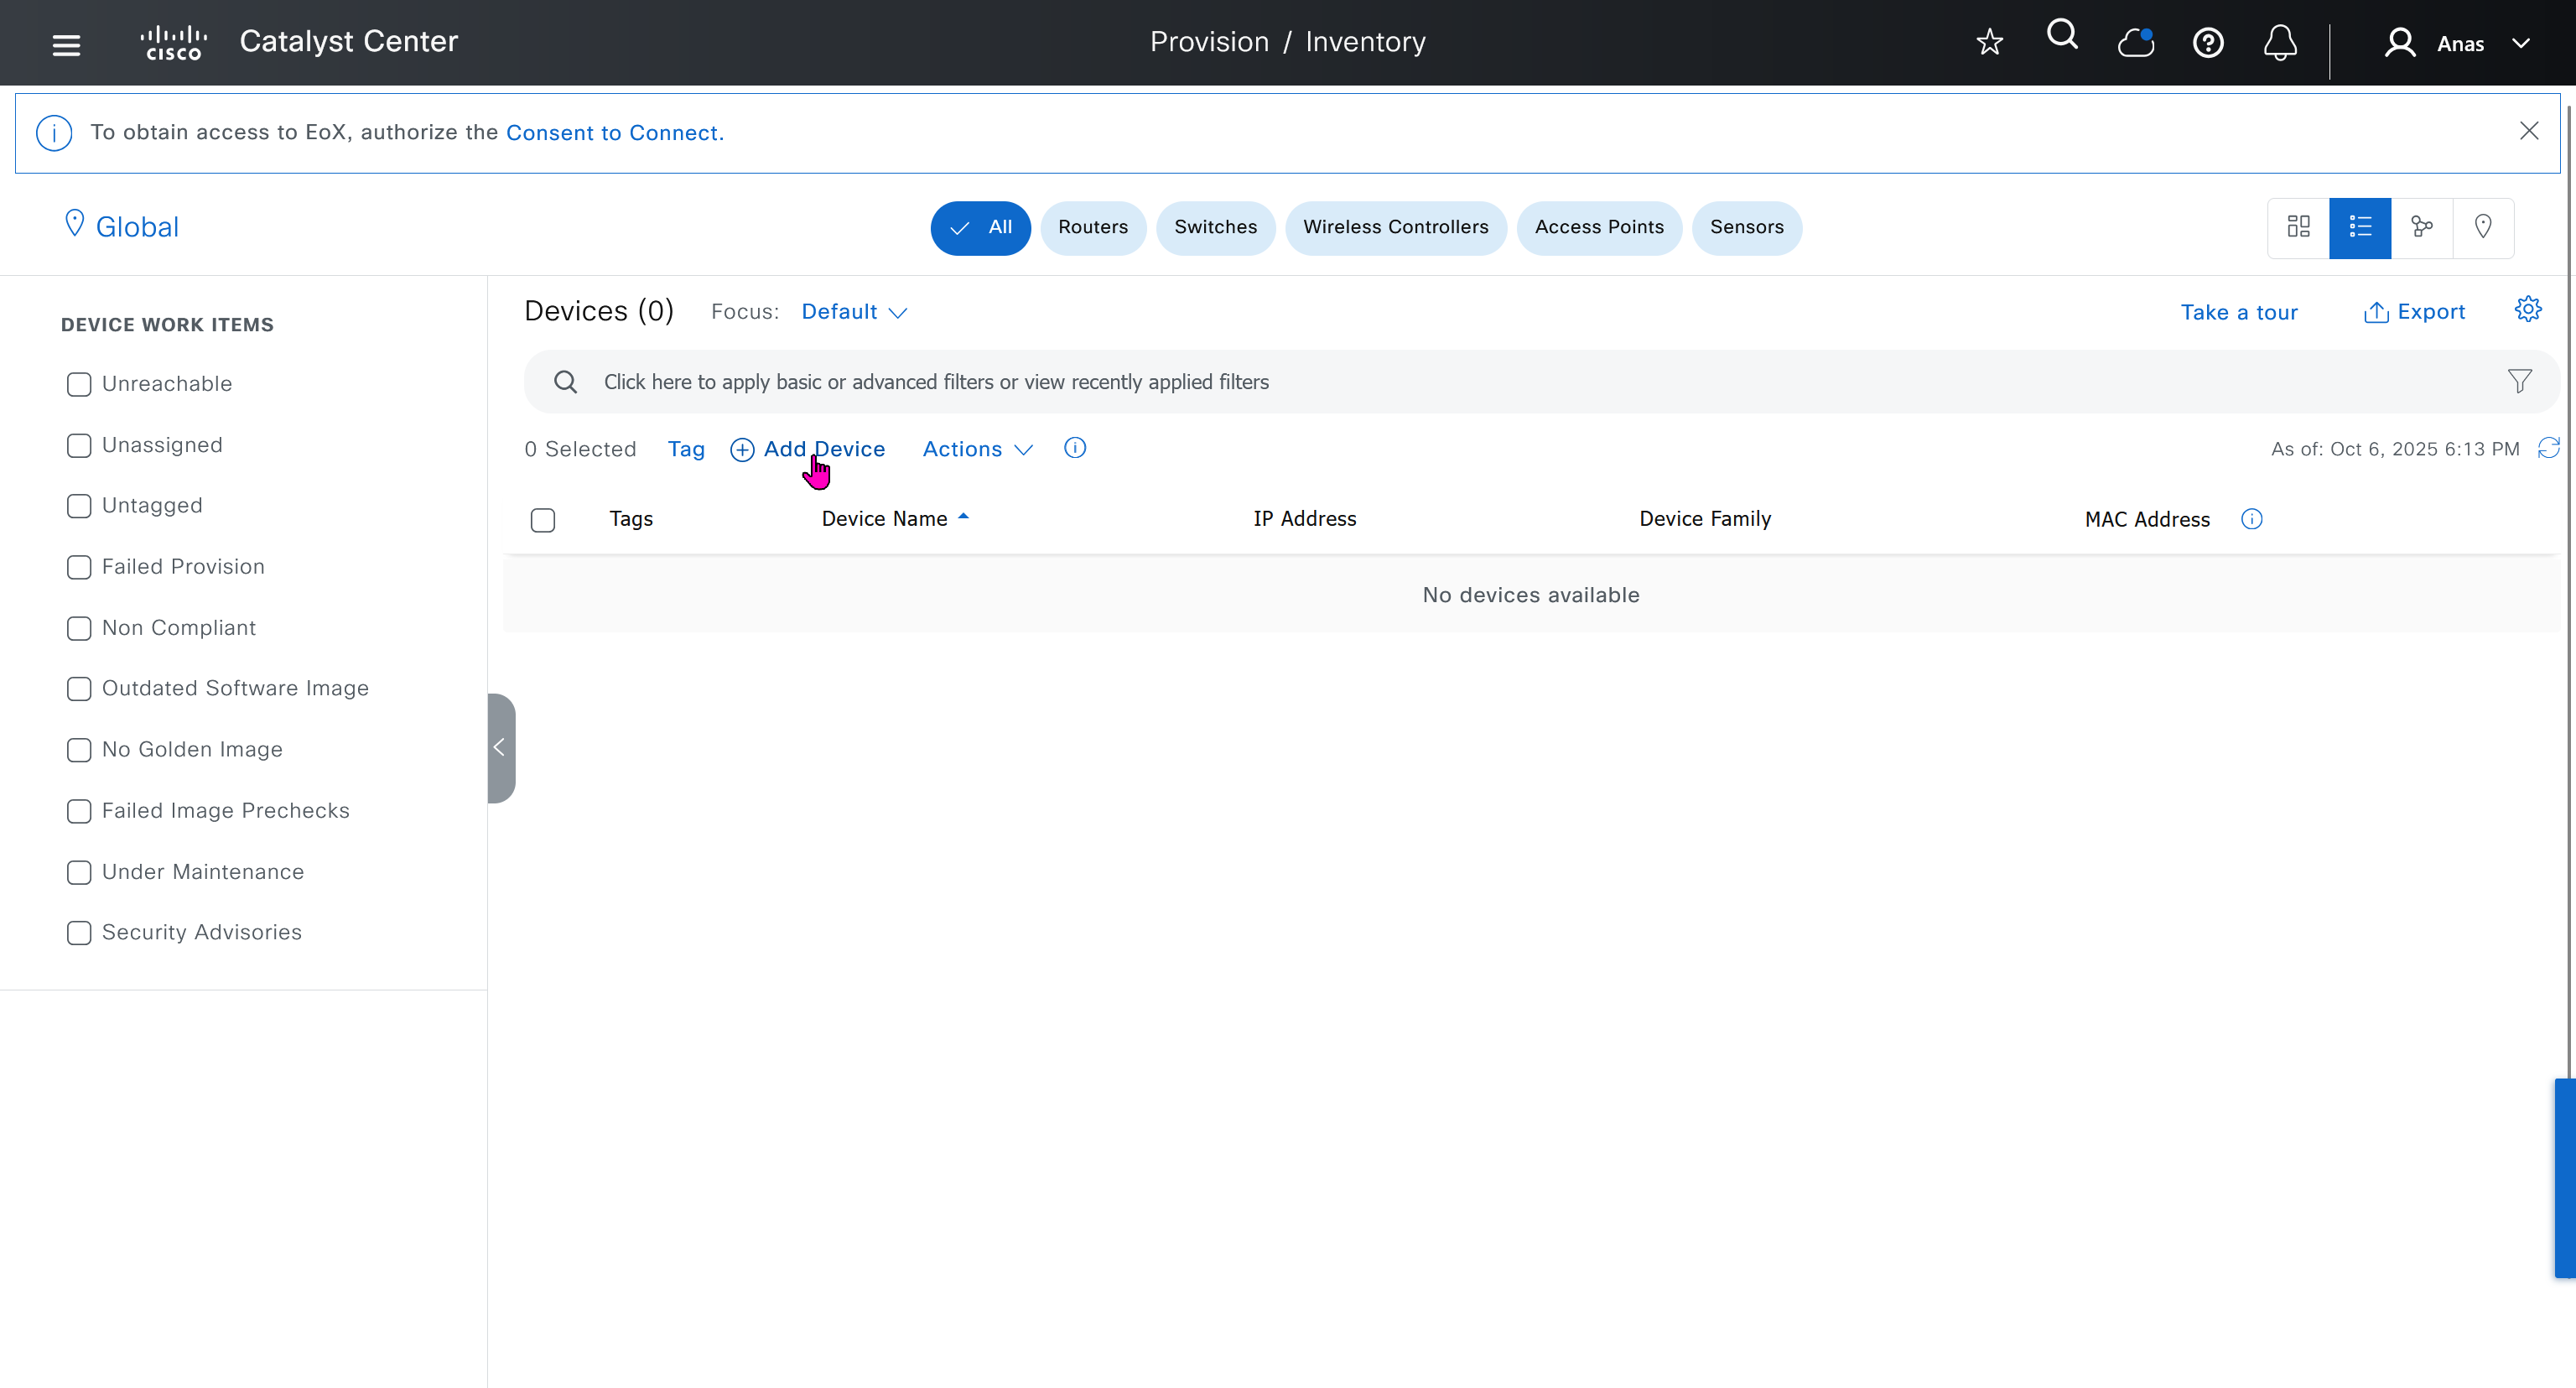Click the cloud status icon

point(2135,43)
